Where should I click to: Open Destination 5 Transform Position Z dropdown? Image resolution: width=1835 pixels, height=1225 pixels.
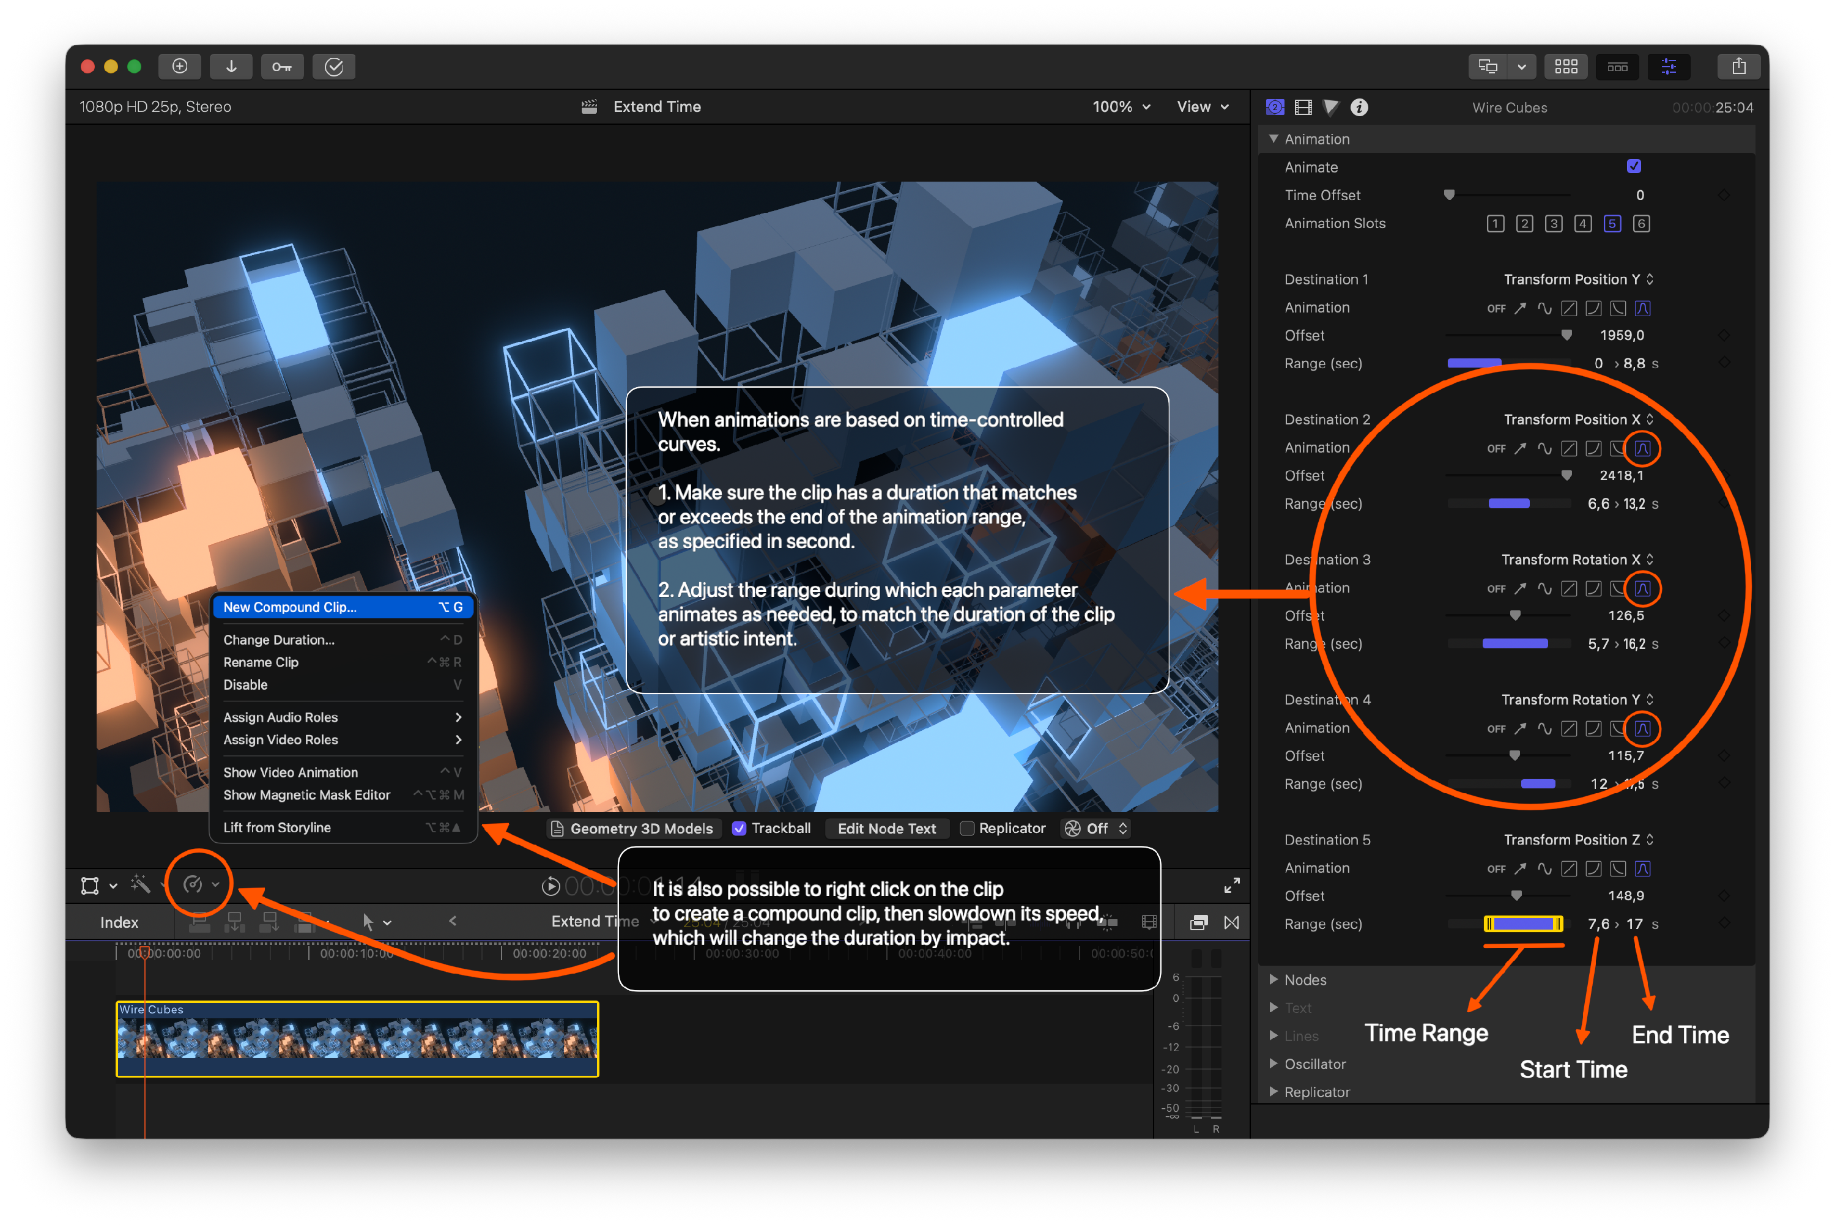(1579, 840)
